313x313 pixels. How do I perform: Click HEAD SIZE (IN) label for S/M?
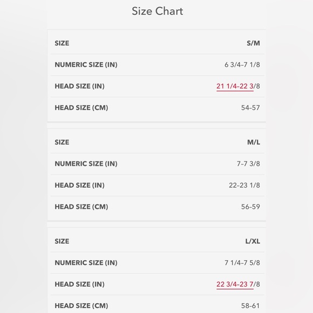80,86
